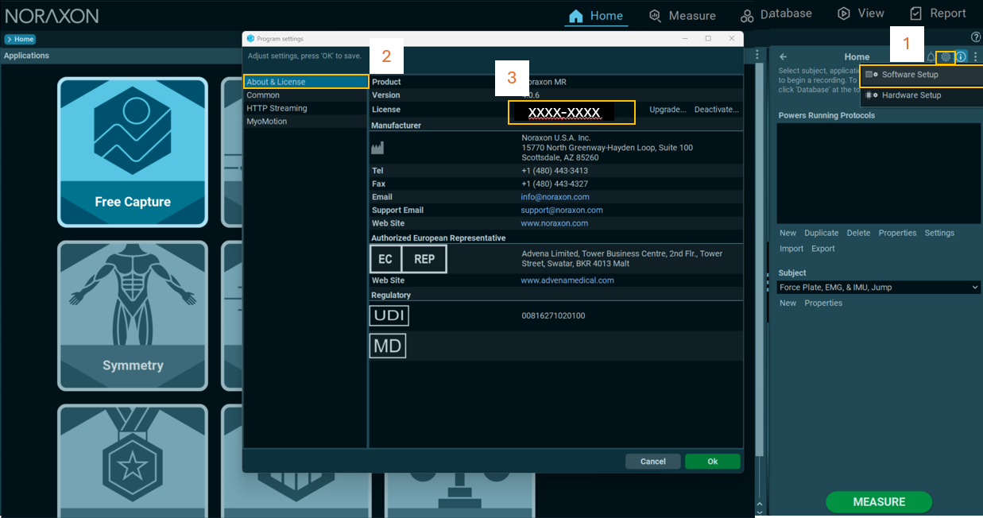983x518 pixels.
Task: Open the info@noraxon.com email link
Action: click(x=555, y=197)
